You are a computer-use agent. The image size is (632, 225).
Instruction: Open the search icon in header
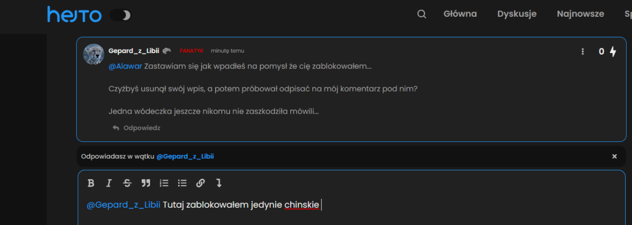[x=421, y=14]
